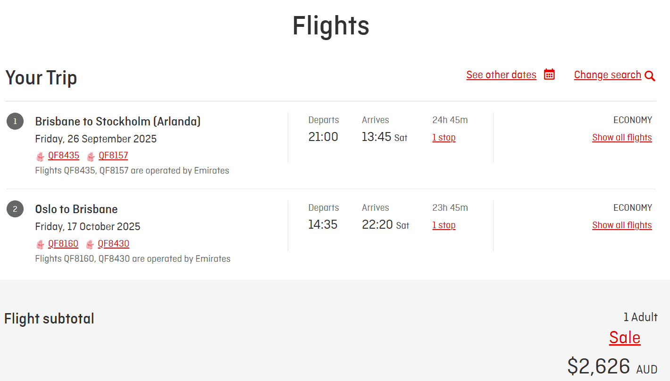670x381 pixels.
Task: Show all flights for Brisbane to Stockholm
Action: [622, 137]
